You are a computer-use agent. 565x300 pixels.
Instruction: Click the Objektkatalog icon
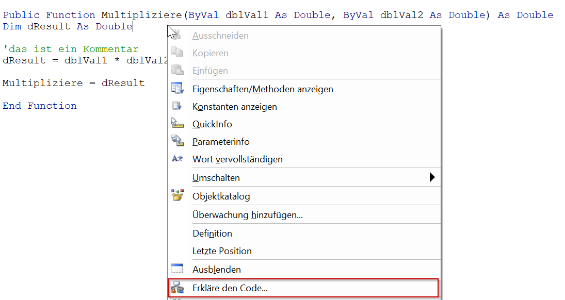[177, 195]
